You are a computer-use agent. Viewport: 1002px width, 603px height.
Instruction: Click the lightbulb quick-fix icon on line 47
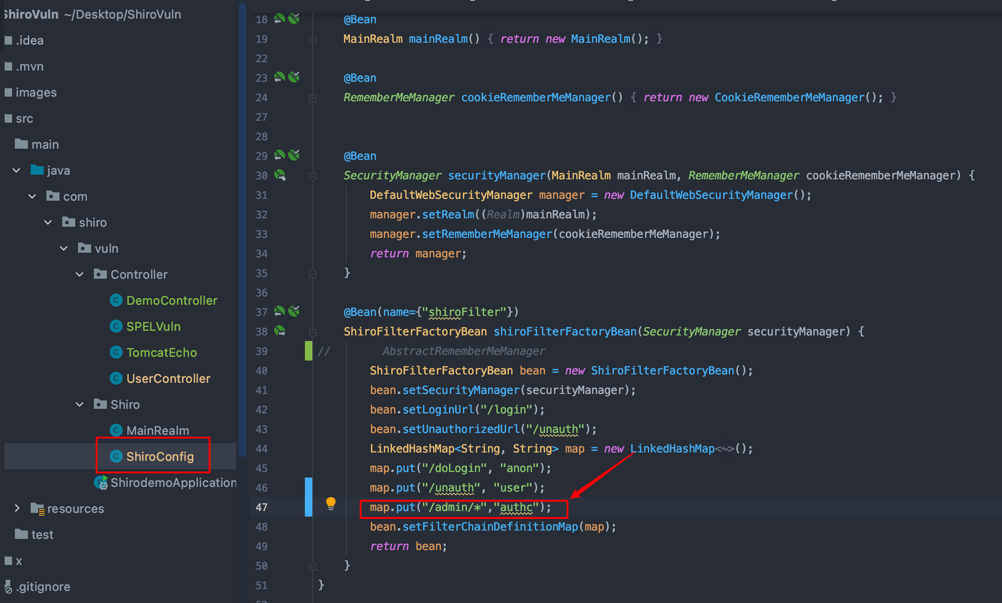tap(330, 503)
